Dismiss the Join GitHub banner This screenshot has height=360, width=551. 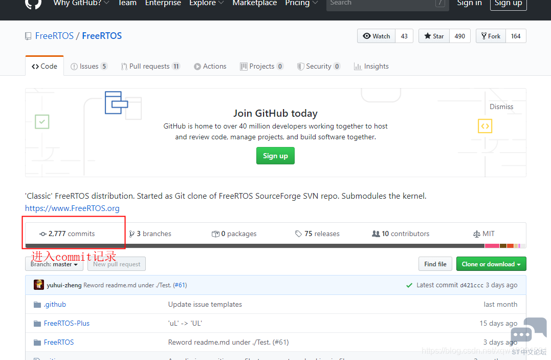[x=501, y=107]
